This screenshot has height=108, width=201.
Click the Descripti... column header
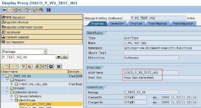pyautogui.click(x=75, y=72)
